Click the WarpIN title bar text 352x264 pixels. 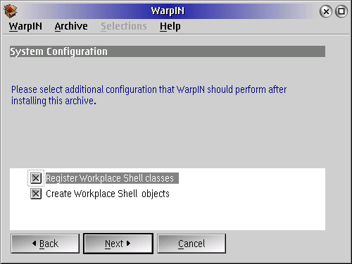point(168,11)
